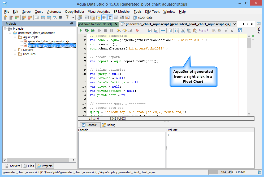Viewport: 264px width, 177px height.
Task: Click the Stop square icon in debugger toolbar
Action: tap(105, 30)
